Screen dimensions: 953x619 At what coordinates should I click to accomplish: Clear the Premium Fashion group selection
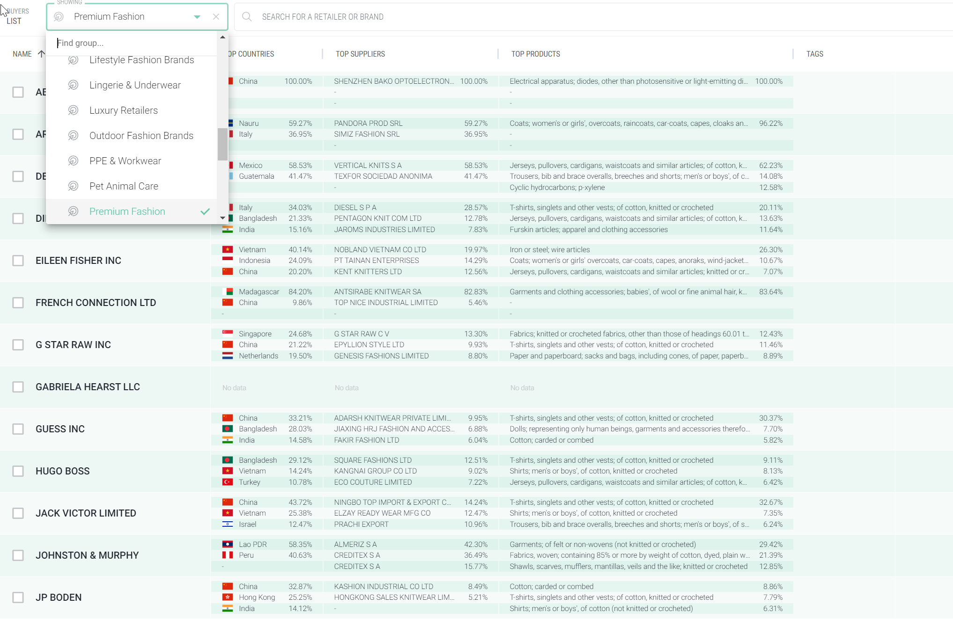pos(216,17)
